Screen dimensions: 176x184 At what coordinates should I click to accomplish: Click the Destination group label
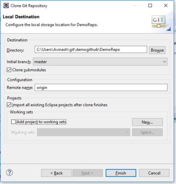(x=18, y=40)
